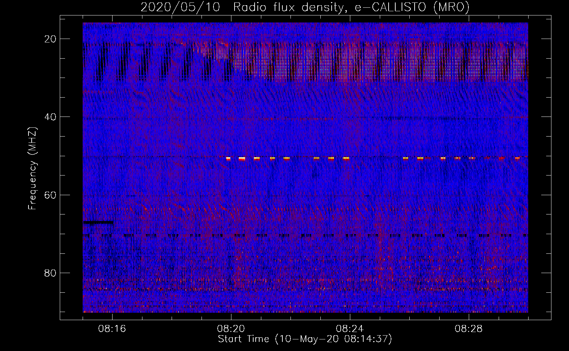Click the '08:20' time tick label
The width and height of the screenshot is (569, 351).
231,329
